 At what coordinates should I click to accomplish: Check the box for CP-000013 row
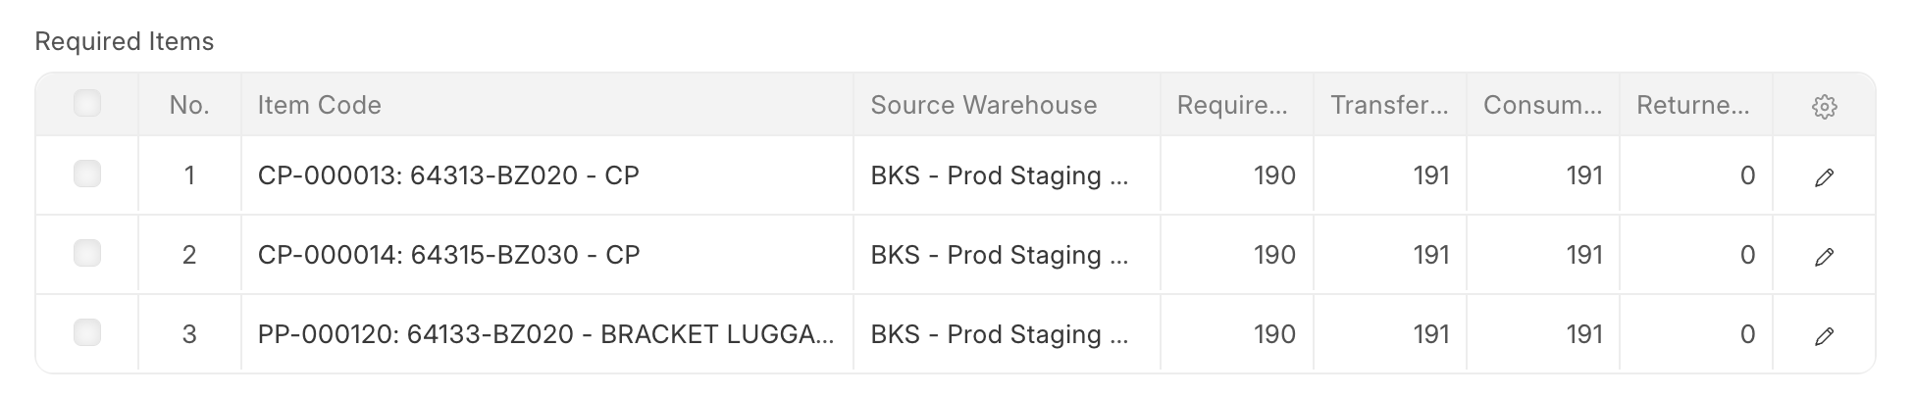click(x=87, y=174)
